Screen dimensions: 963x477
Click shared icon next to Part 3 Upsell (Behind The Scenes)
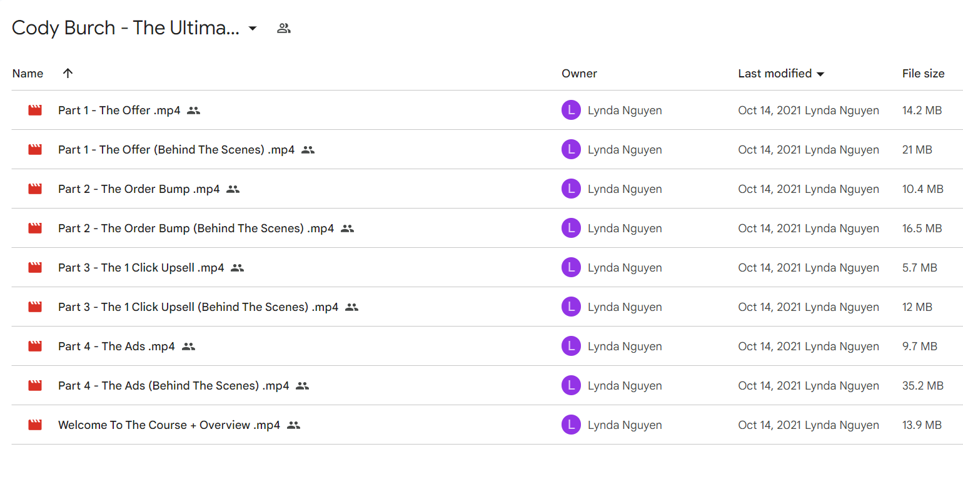[x=351, y=307]
